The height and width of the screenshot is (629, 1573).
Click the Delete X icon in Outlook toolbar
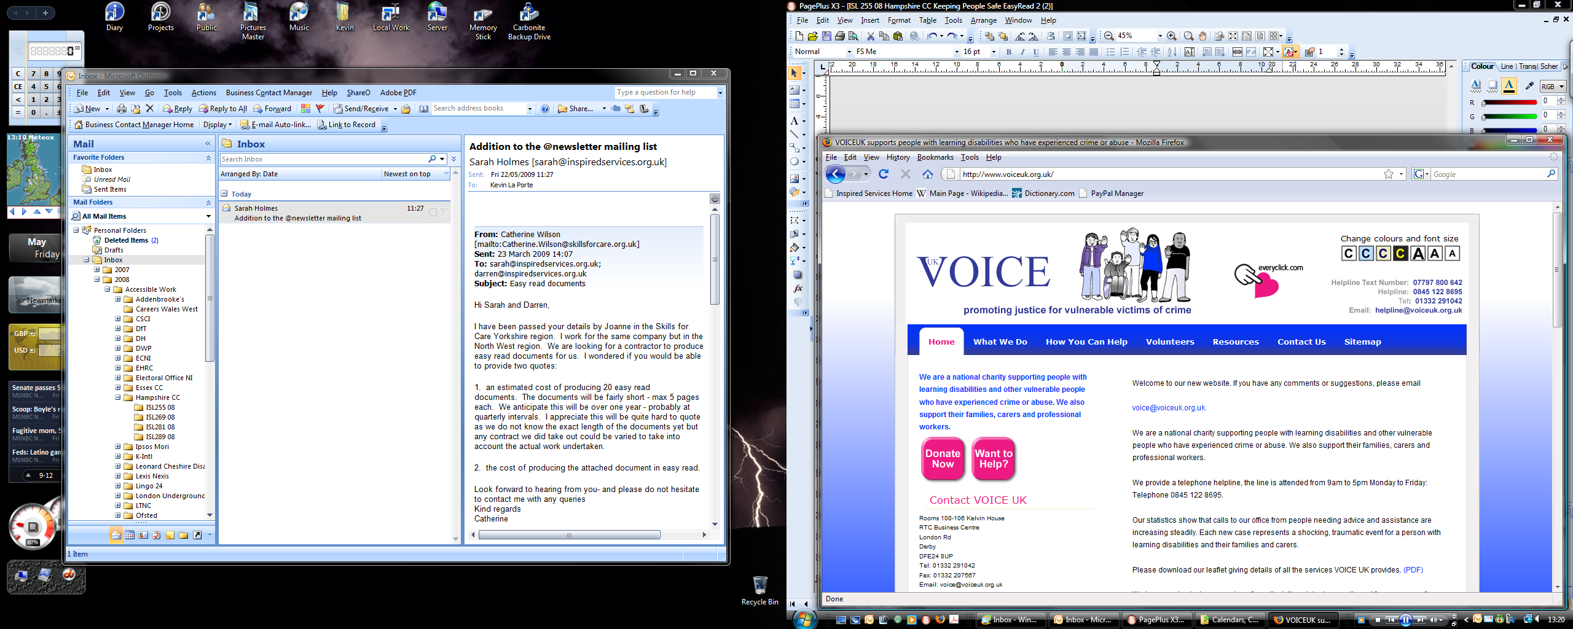pyautogui.click(x=149, y=109)
